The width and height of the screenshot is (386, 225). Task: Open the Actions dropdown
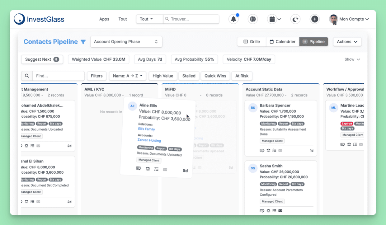347,42
